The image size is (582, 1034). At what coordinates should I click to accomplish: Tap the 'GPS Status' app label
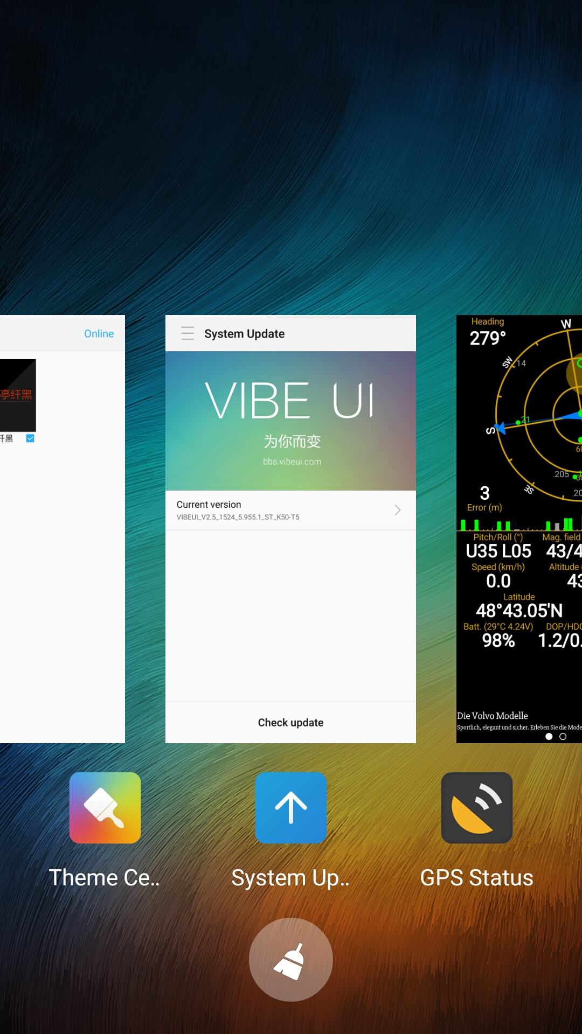coord(477,878)
